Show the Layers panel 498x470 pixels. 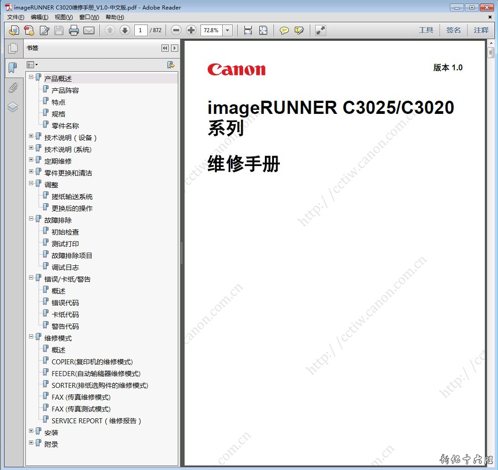point(13,107)
